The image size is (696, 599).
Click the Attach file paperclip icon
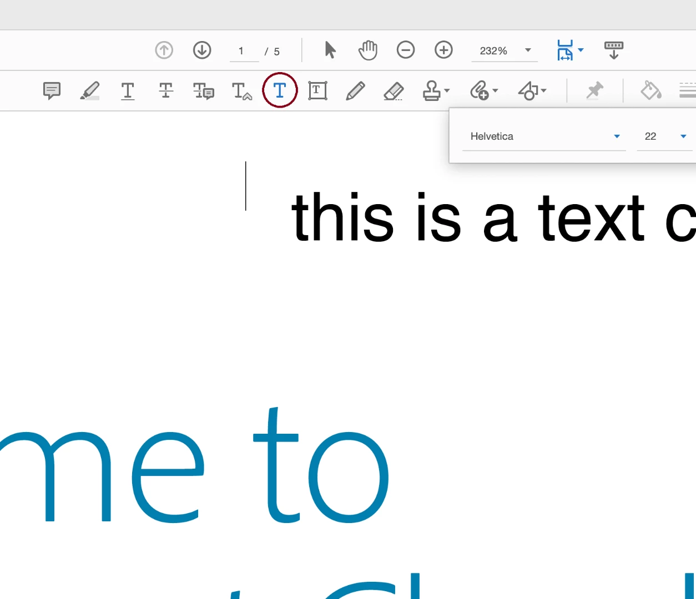pos(479,90)
